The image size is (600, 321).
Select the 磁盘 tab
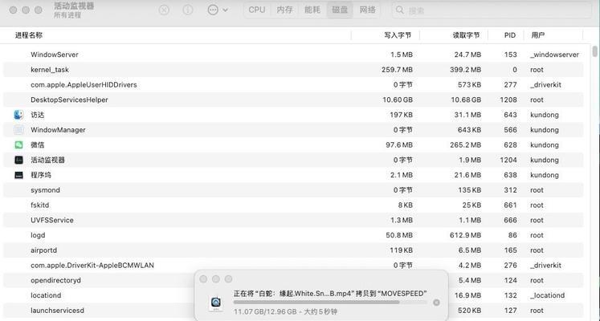pyautogui.click(x=340, y=10)
